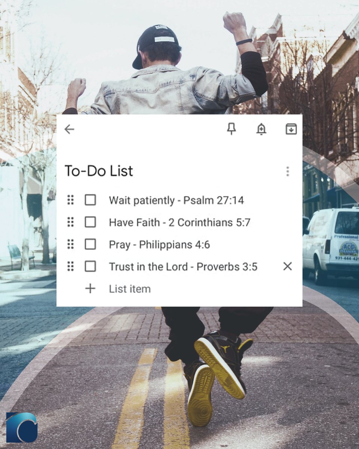Click the plus icon to add item
The width and height of the screenshot is (359, 449).
point(90,288)
